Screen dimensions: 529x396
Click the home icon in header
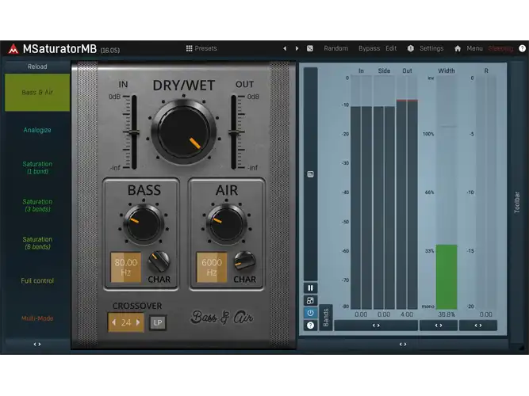point(458,48)
